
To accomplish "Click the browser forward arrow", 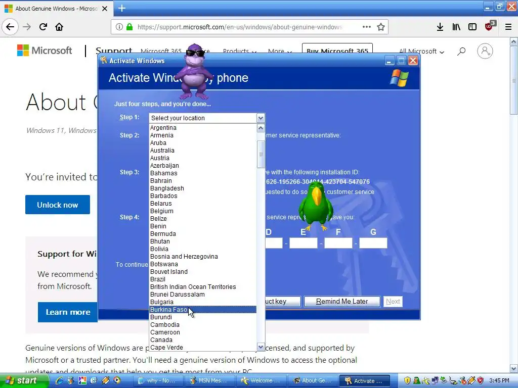I will click(x=27, y=27).
